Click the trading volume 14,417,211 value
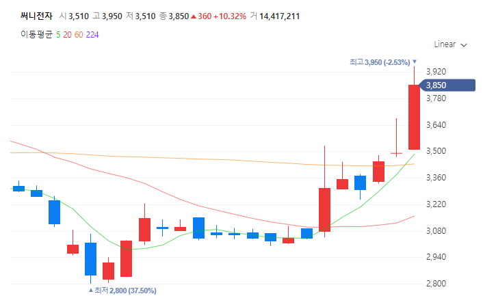The image size is (483, 296). [x=279, y=16]
